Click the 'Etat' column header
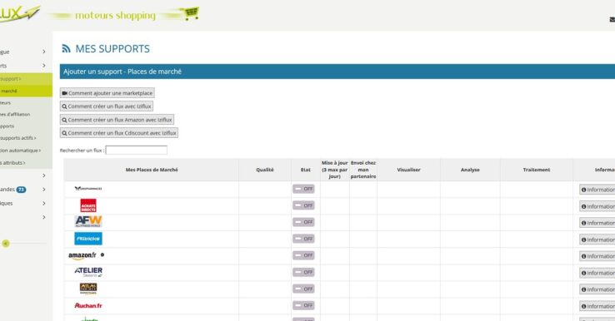This screenshot has width=615, height=321. [x=306, y=170]
